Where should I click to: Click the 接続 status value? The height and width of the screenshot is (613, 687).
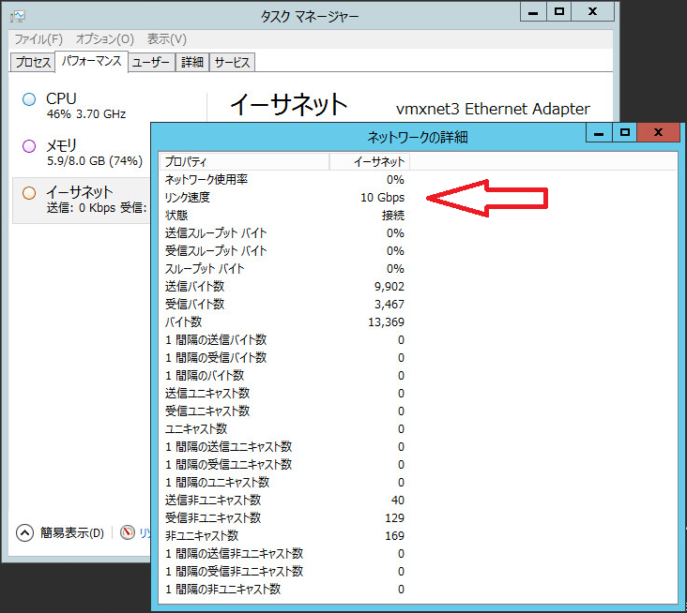[393, 216]
